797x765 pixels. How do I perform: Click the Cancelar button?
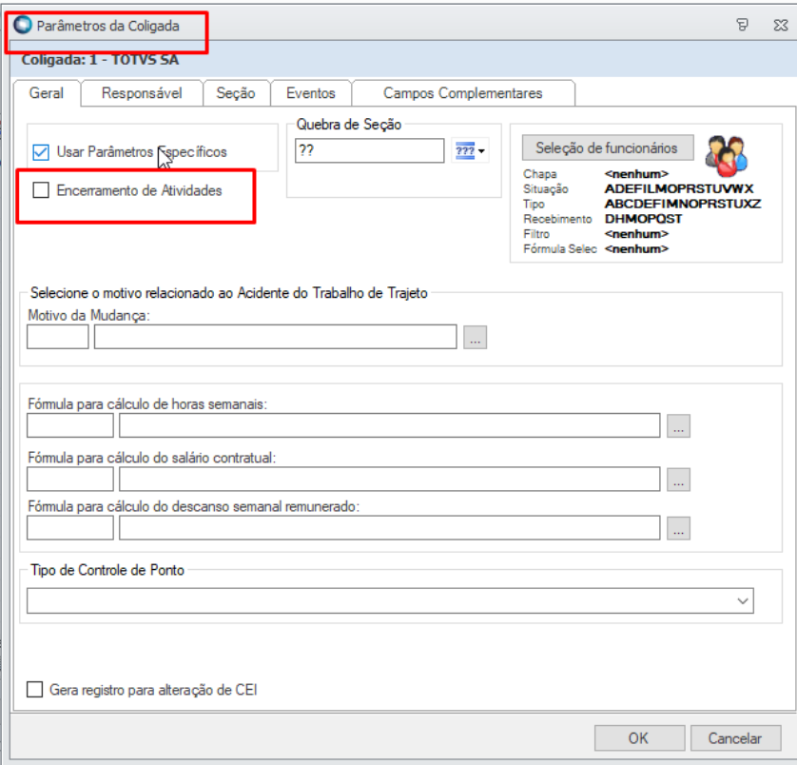(735, 738)
